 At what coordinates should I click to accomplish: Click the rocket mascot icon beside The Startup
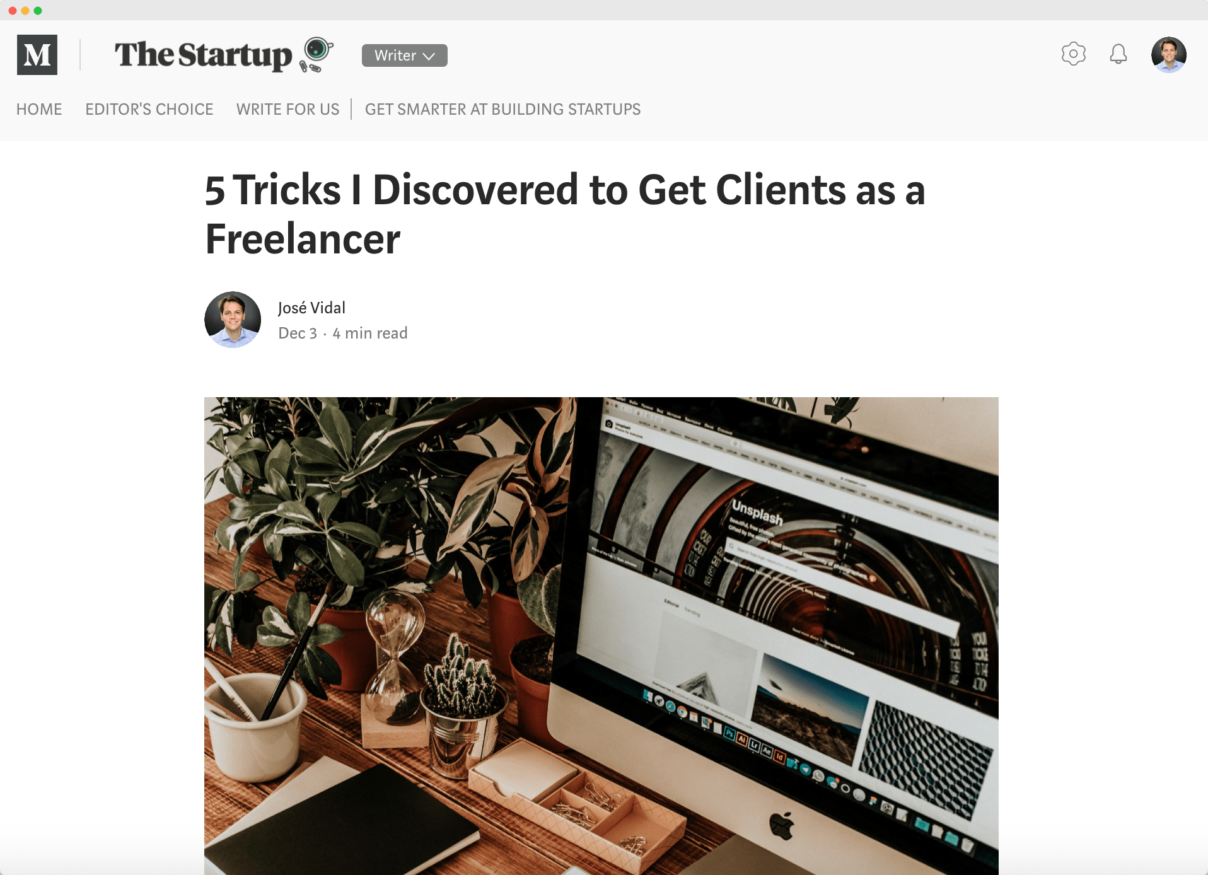coord(316,54)
